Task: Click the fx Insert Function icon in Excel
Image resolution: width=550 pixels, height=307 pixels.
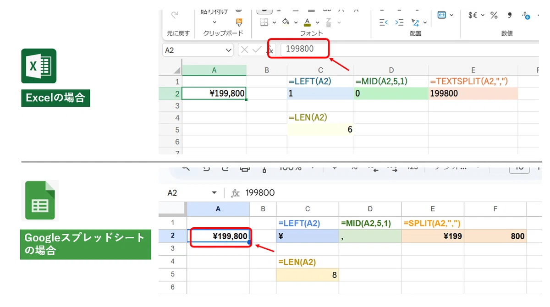Action: 270,49
